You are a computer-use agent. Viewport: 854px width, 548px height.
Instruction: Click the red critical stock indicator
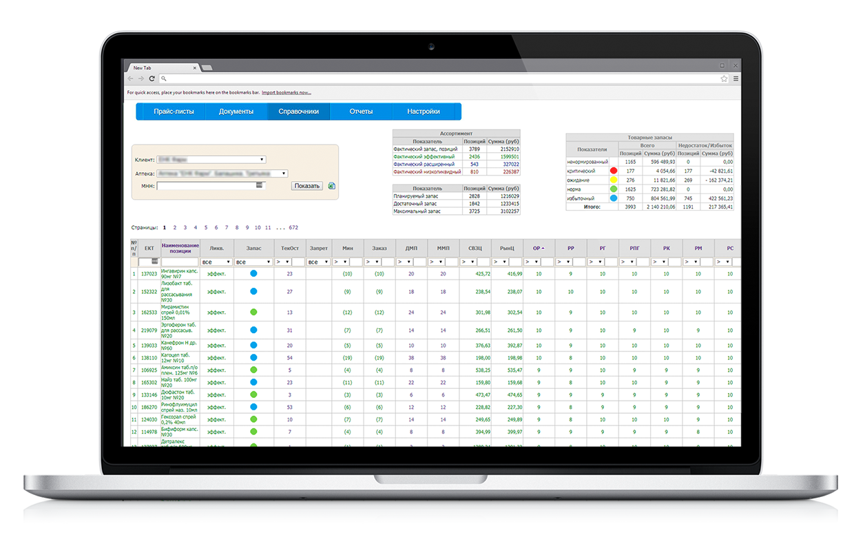pyautogui.click(x=613, y=170)
